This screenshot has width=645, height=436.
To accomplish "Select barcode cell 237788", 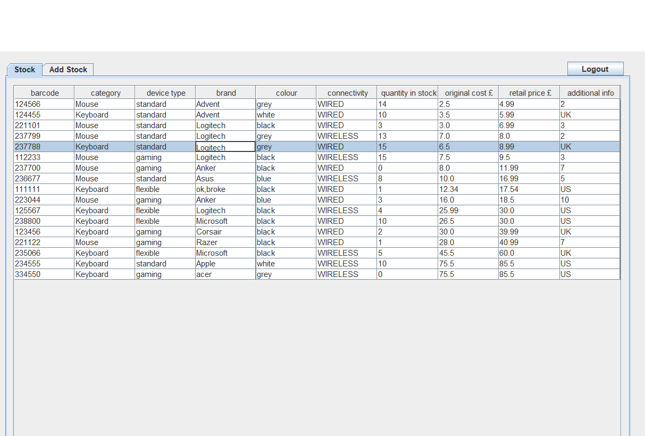I will [44, 147].
